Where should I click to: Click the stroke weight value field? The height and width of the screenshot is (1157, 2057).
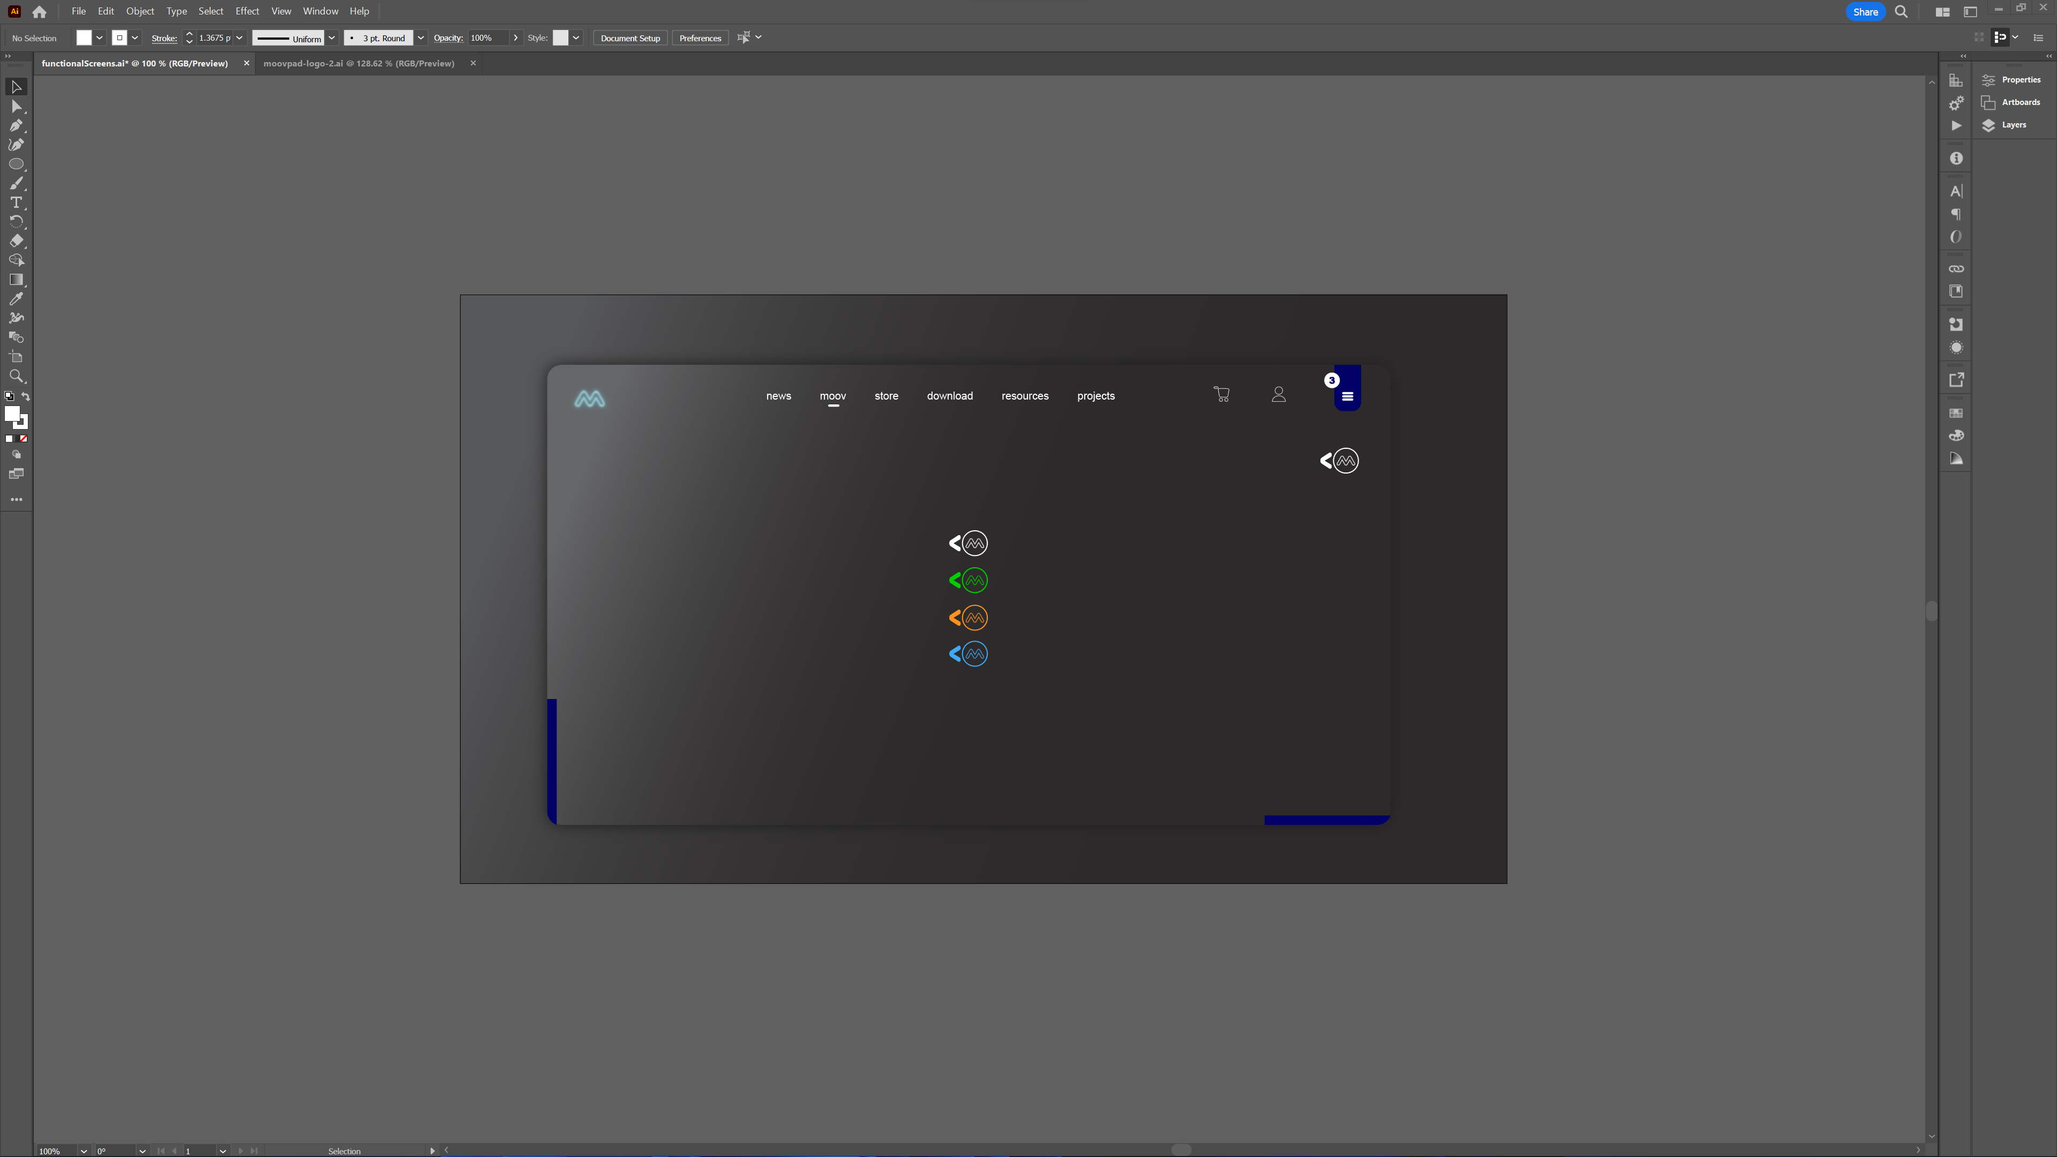click(214, 37)
